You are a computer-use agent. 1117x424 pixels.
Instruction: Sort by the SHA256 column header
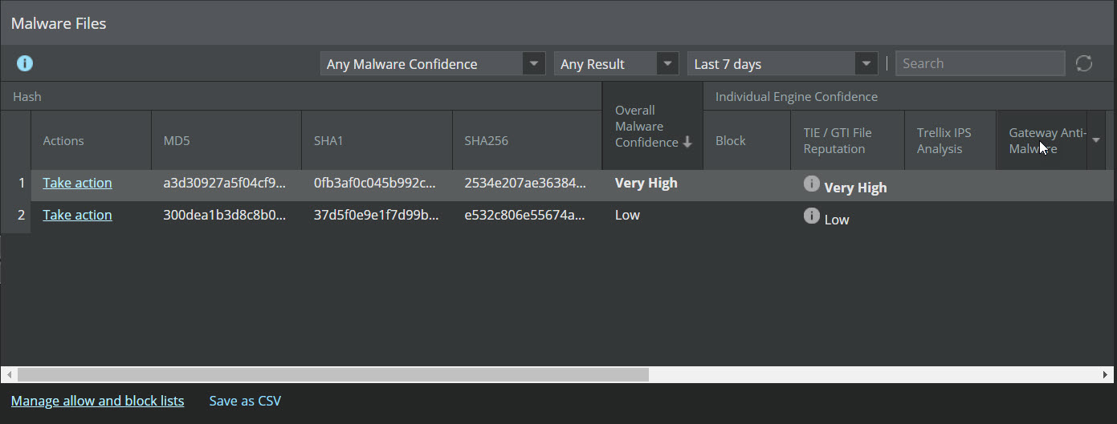click(527, 140)
